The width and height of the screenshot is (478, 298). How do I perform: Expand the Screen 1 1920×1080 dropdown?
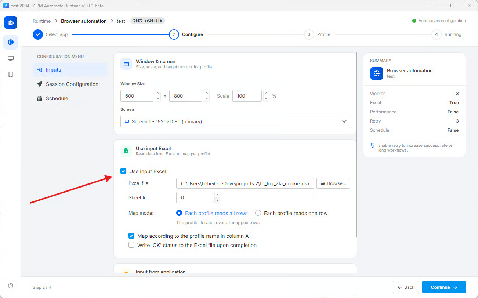(235, 121)
